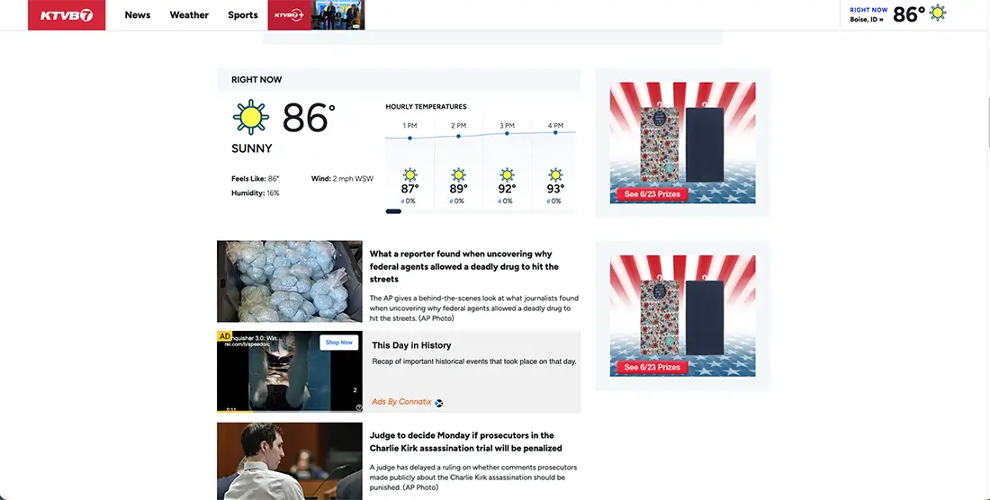This screenshot has width=990, height=500.
Task: Click the AP behind-the-scenes article summary
Action: [473, 308]
